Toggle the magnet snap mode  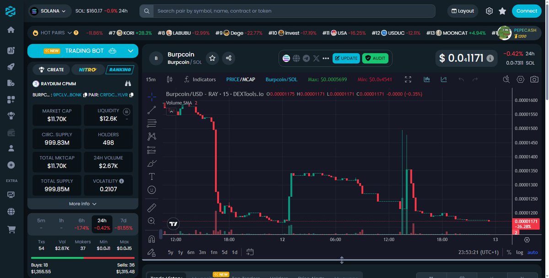click(152, 239)
